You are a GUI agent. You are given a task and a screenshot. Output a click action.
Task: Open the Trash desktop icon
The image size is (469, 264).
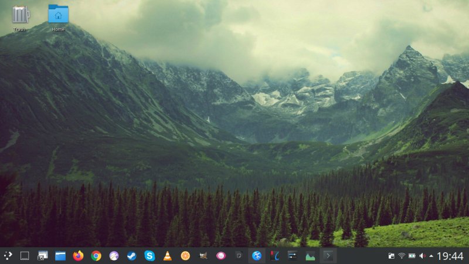tap(21, 14)
